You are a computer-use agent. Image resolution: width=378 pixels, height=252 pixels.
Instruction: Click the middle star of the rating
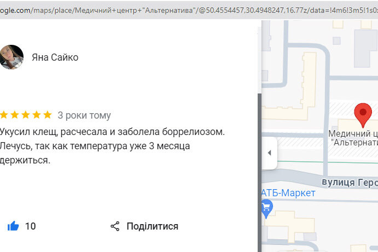click(x=26, y=115)
